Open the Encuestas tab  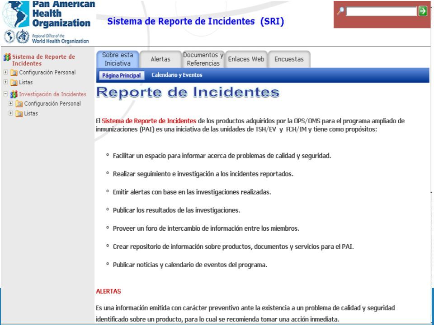click(x=289, y=59)
